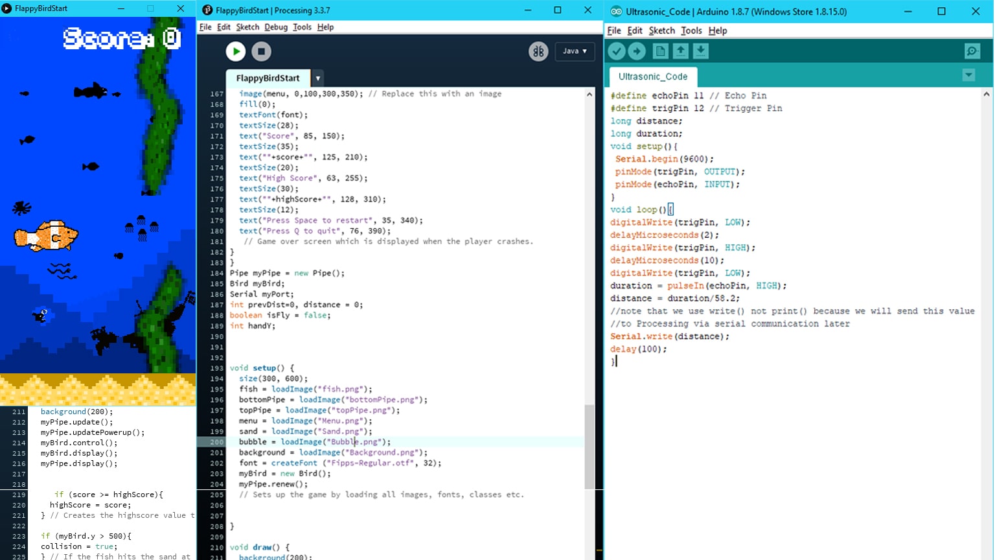The height and width of the screenshot is (560, 995).
Task: Open Arduino Sketch menu
Action: tap(661, 30)
